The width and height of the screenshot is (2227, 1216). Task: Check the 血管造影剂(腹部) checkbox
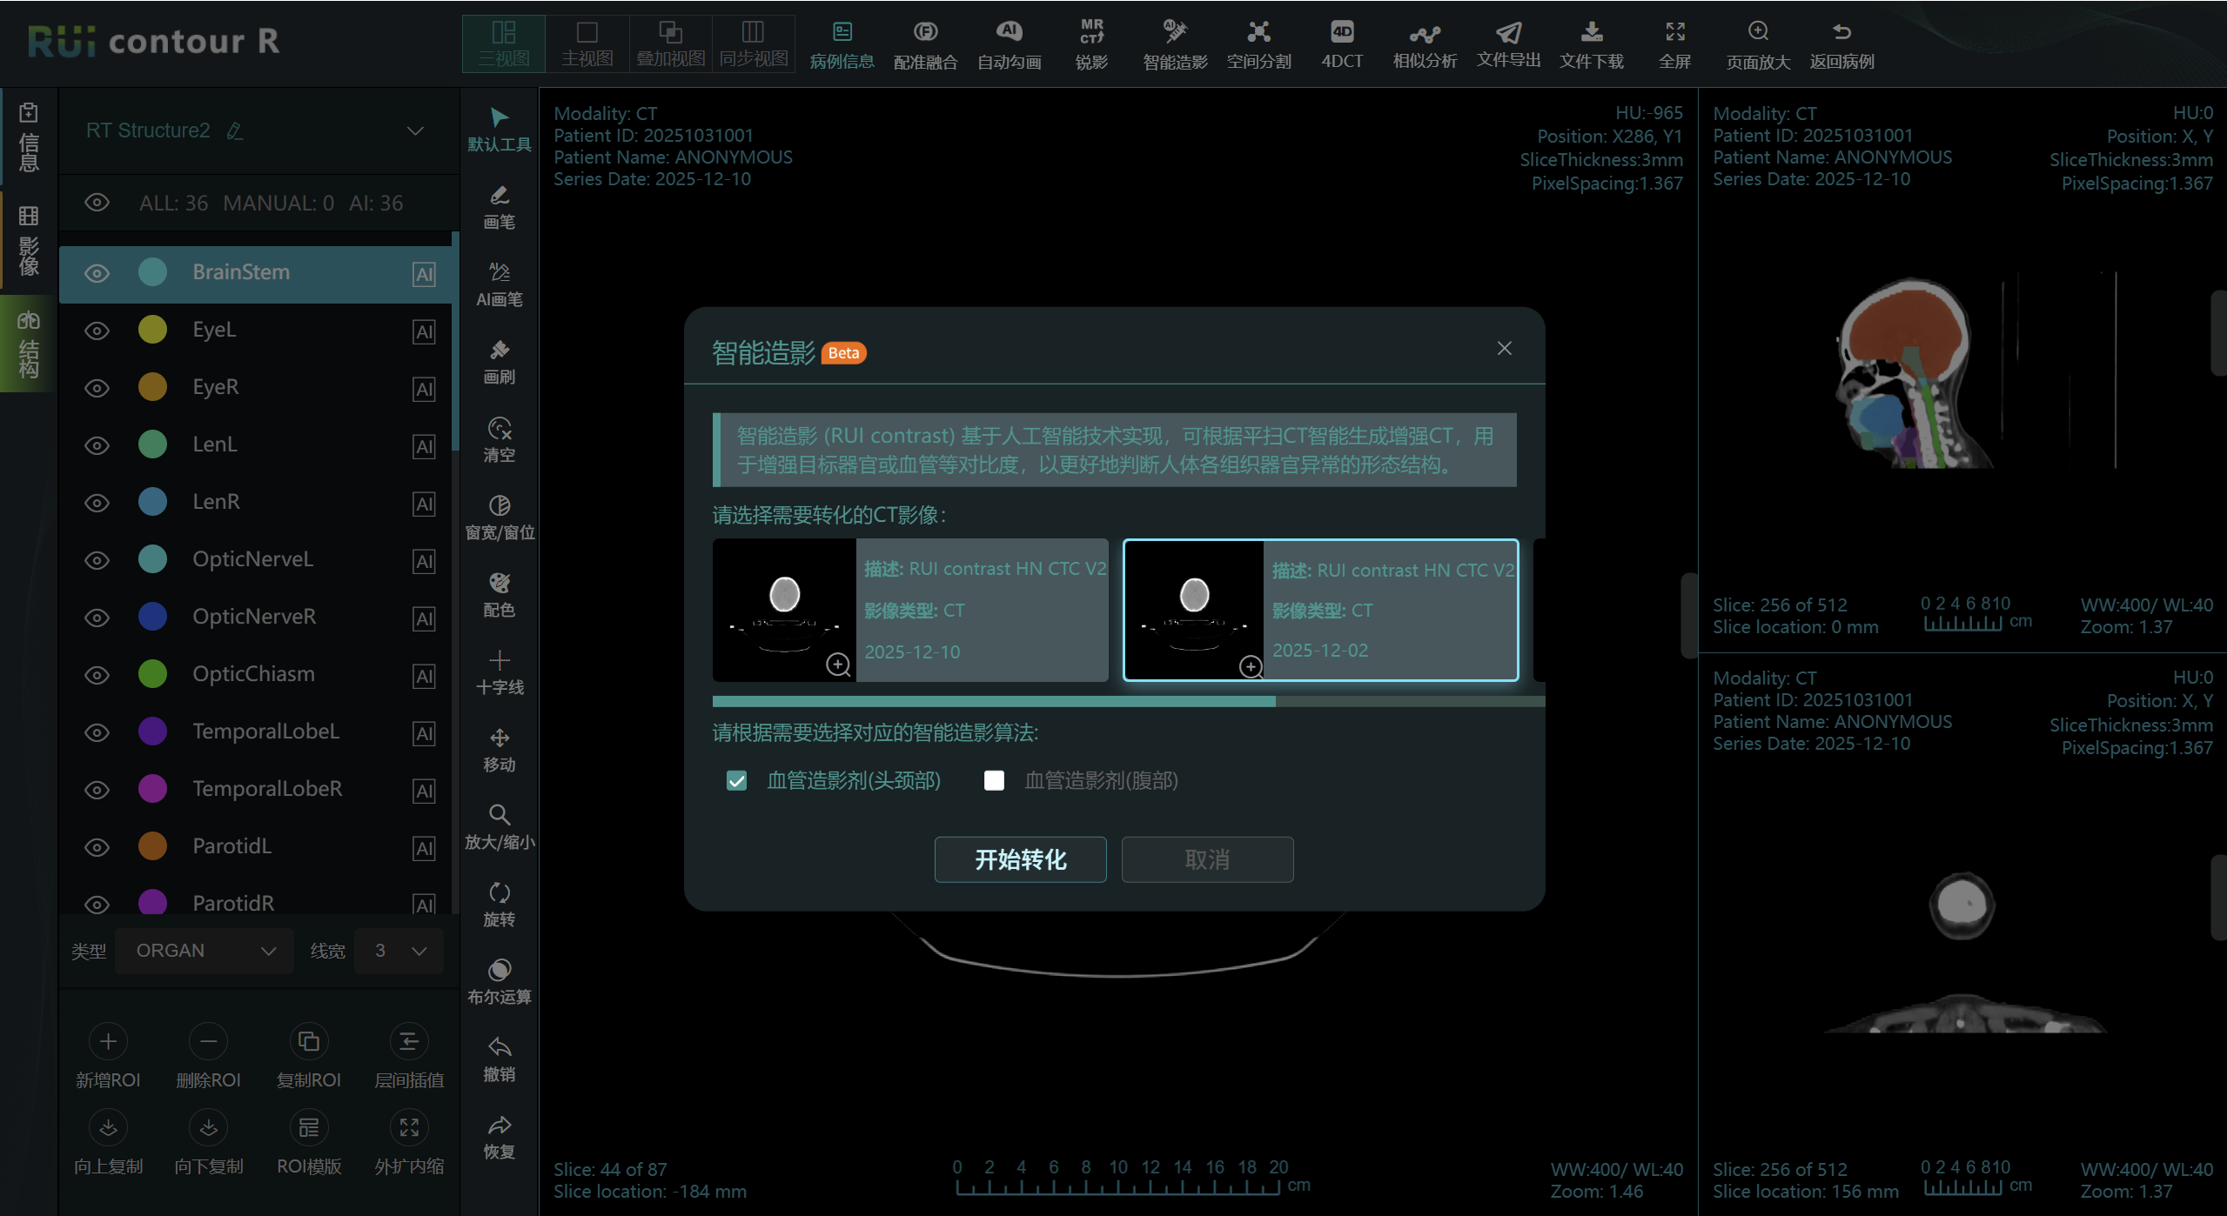pos(993,780)
